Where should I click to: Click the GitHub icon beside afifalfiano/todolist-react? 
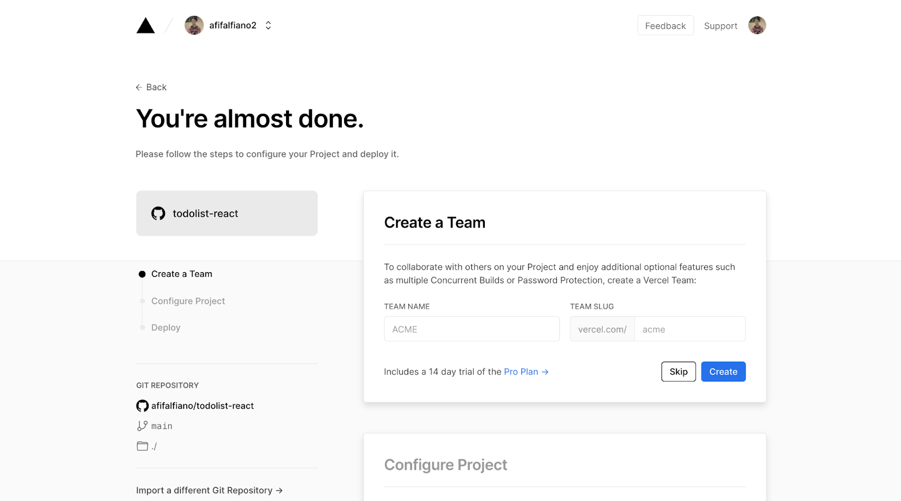142,406
